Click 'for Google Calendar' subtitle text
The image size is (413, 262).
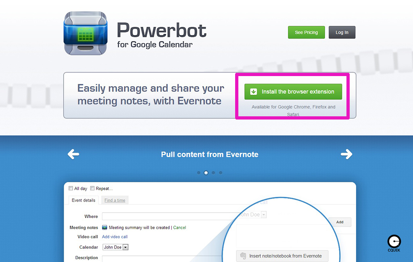pos(155,44)
